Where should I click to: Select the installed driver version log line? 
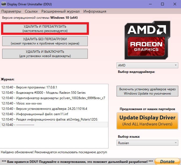[54, 109]
